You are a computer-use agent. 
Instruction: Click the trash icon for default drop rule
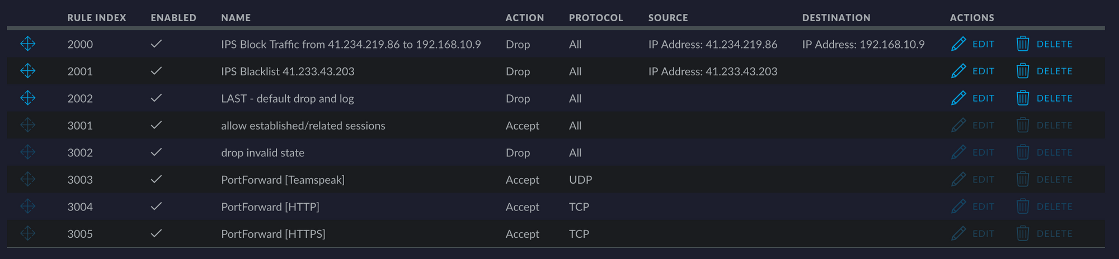pyautogui.click(x=1023, y=98)
